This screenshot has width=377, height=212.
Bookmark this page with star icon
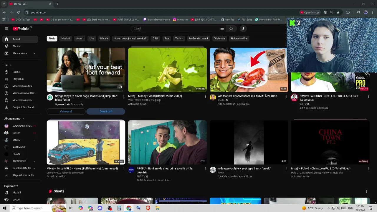[x=338, y=12]
